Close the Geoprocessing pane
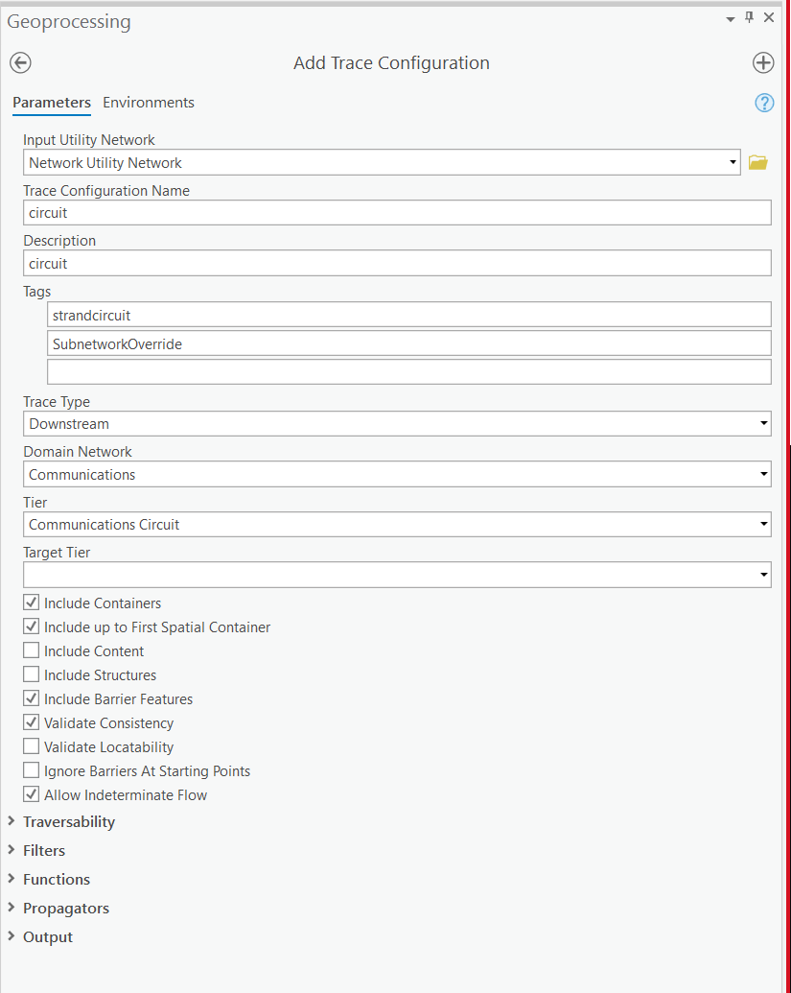Screen dimensions: 791x993 [x=769, y=18]
